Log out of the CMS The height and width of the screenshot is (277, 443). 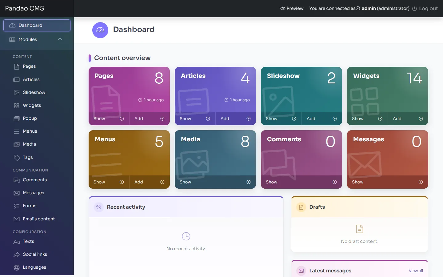pyautogui.click(x=425, y=8)
